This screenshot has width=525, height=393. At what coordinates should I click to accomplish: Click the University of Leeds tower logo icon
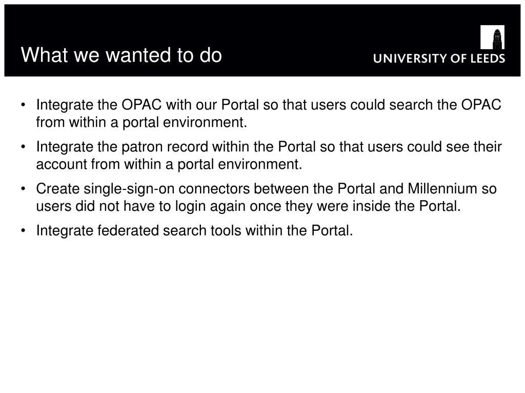point(492,37)
